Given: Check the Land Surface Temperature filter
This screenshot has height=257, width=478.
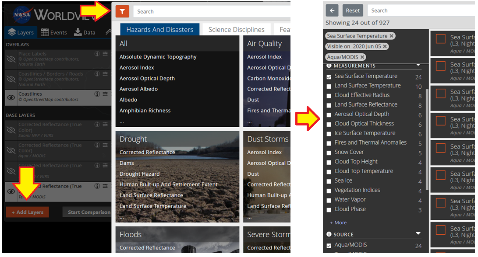Looking at the screenshot, I should pos(329,87).
